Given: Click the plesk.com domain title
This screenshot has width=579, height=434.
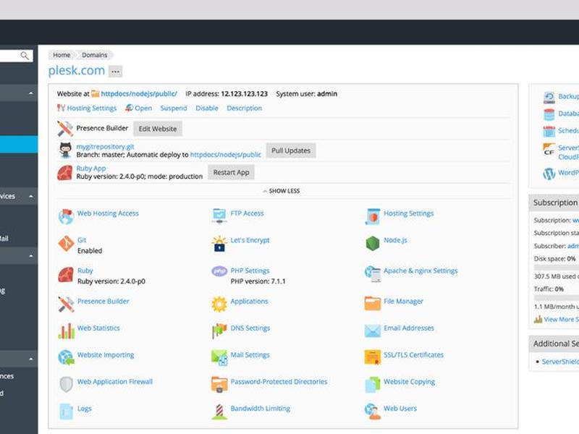Looking at the screenshot, I should (77, 70).
